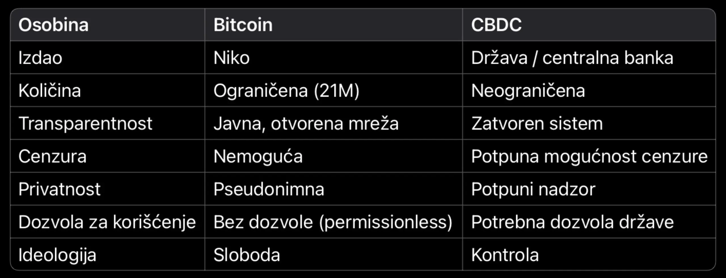Screen dimensions: 726x278
Task: Click the "Ograničena (21M)" cell
Action: tap(286, 90)
